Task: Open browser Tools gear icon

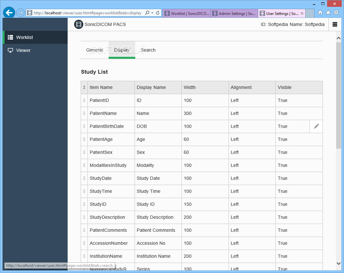Action: point(336,12)
